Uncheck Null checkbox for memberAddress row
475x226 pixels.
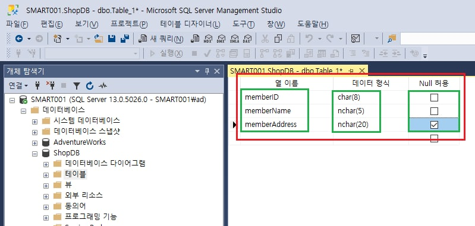(x=434, y=125)
